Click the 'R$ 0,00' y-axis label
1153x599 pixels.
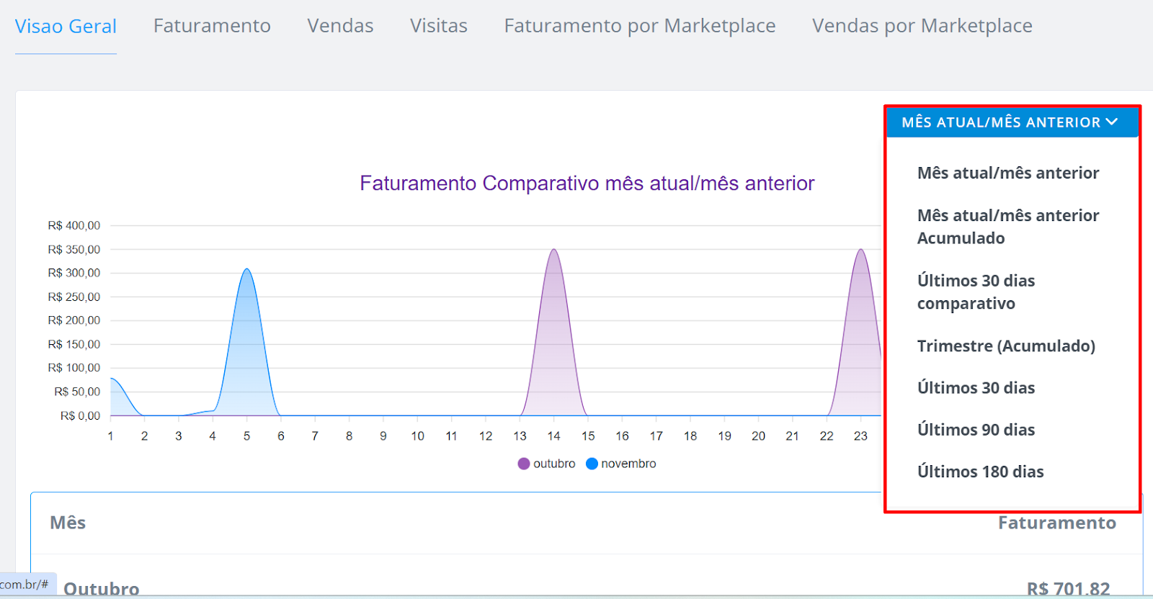click(80, 415)
